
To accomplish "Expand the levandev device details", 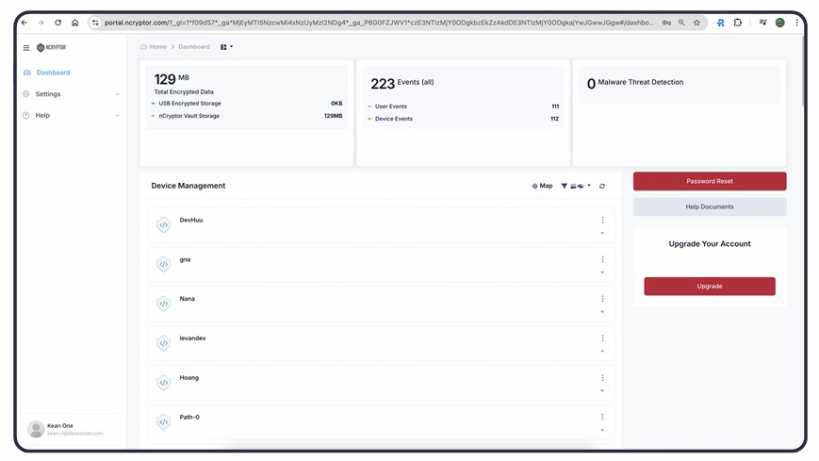I will coord(602,352).
